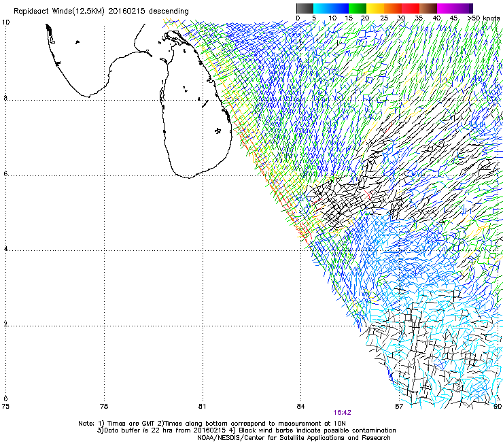Click the latitude axis label '4'
This screenshot has height=442, width=503.
[x=5, y=249]
